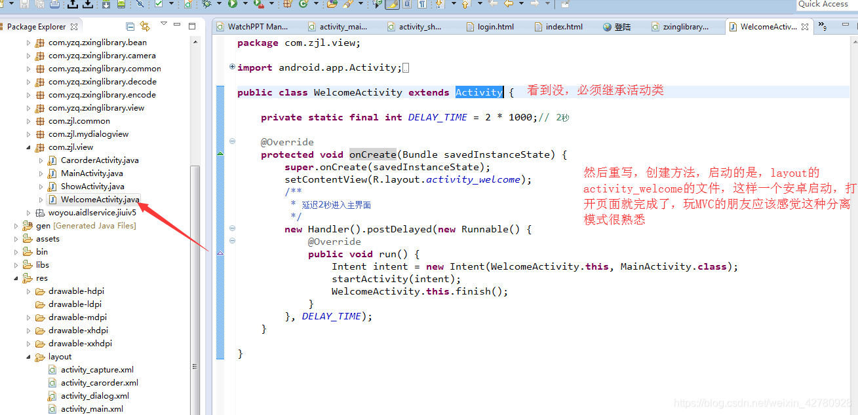Click the print icon in toolbar
The height and width of the screenshot is (415, 858).
click(54, 5)
